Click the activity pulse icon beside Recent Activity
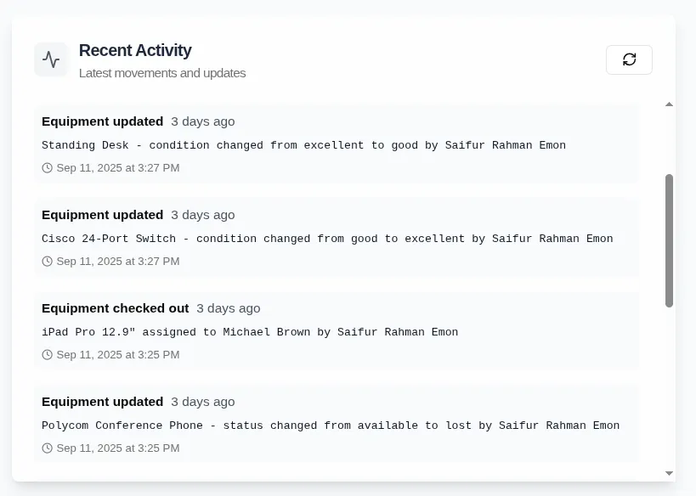 (51, 59)
